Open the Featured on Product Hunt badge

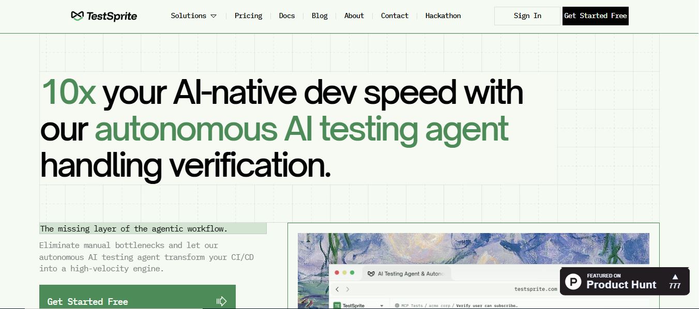pyautogui.click(x=625, y=281)
